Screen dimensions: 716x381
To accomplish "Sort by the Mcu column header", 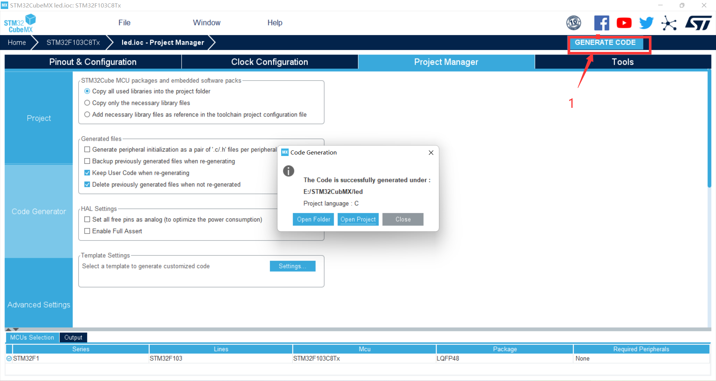I will [364, 349].
